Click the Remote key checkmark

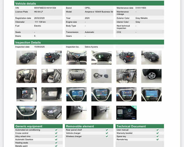pyautogui.click(x=157, y=139)
